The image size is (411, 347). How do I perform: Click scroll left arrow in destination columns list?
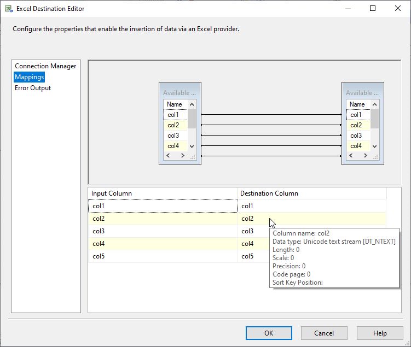[351, 155]
